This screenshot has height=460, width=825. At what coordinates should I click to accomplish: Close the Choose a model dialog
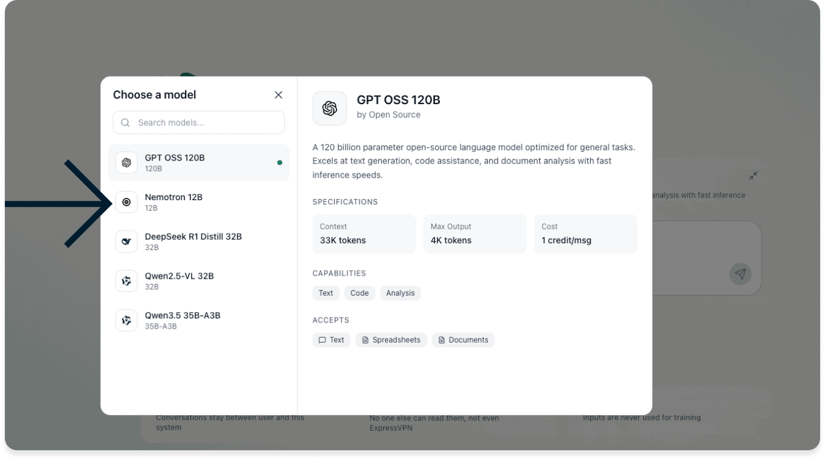(x=279, y=95)
